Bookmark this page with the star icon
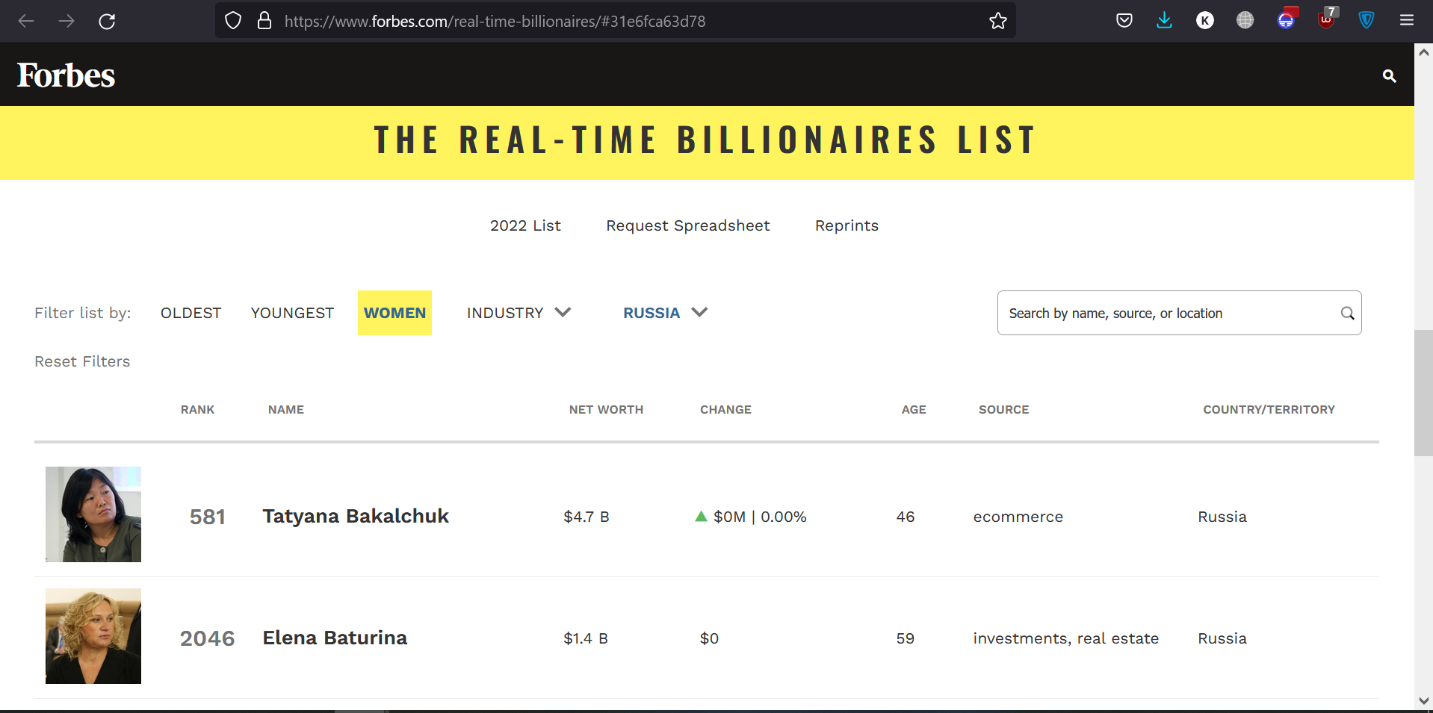 (x=997, y=21)
